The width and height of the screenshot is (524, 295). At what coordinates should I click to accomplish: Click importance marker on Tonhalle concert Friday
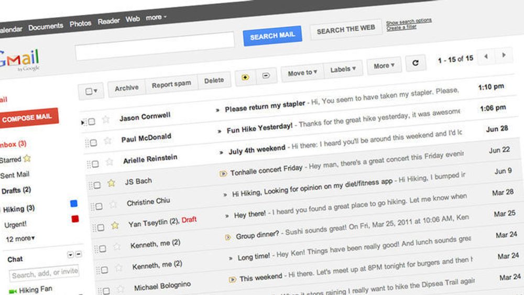click(x=223, y=174)
